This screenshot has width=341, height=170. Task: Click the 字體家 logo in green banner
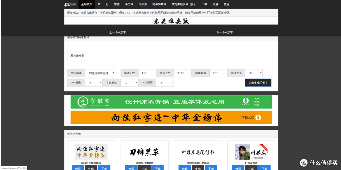pos(94,102)
